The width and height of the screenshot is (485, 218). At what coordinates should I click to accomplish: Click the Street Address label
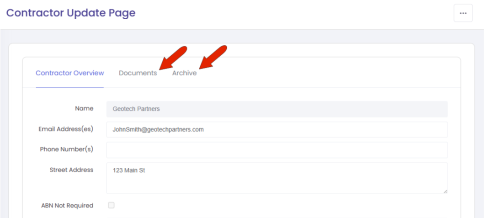tap(71, 170)
